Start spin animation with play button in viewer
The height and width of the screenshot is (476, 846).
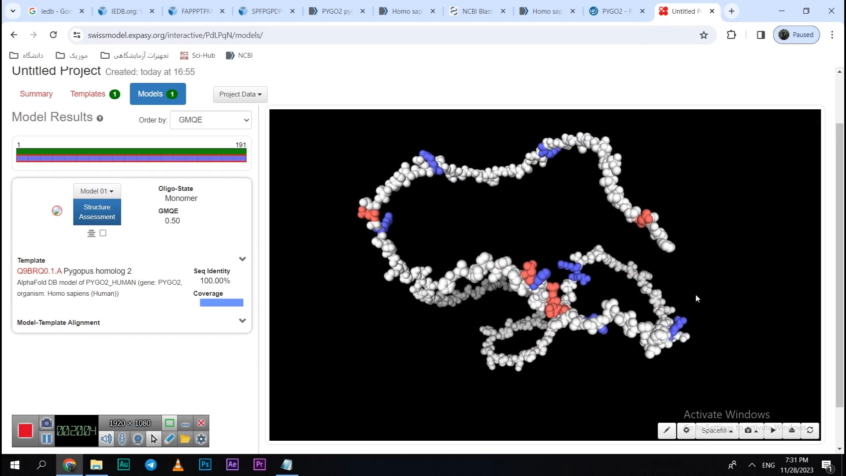(x=773, y=430)
